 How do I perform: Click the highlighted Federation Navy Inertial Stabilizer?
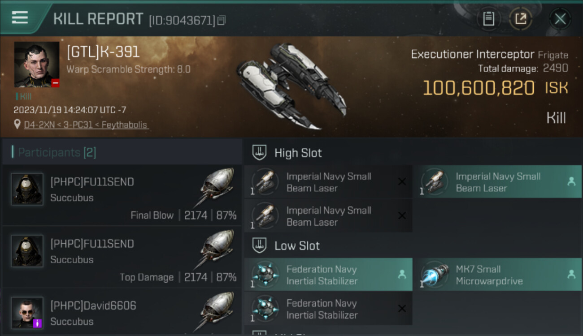328,275
